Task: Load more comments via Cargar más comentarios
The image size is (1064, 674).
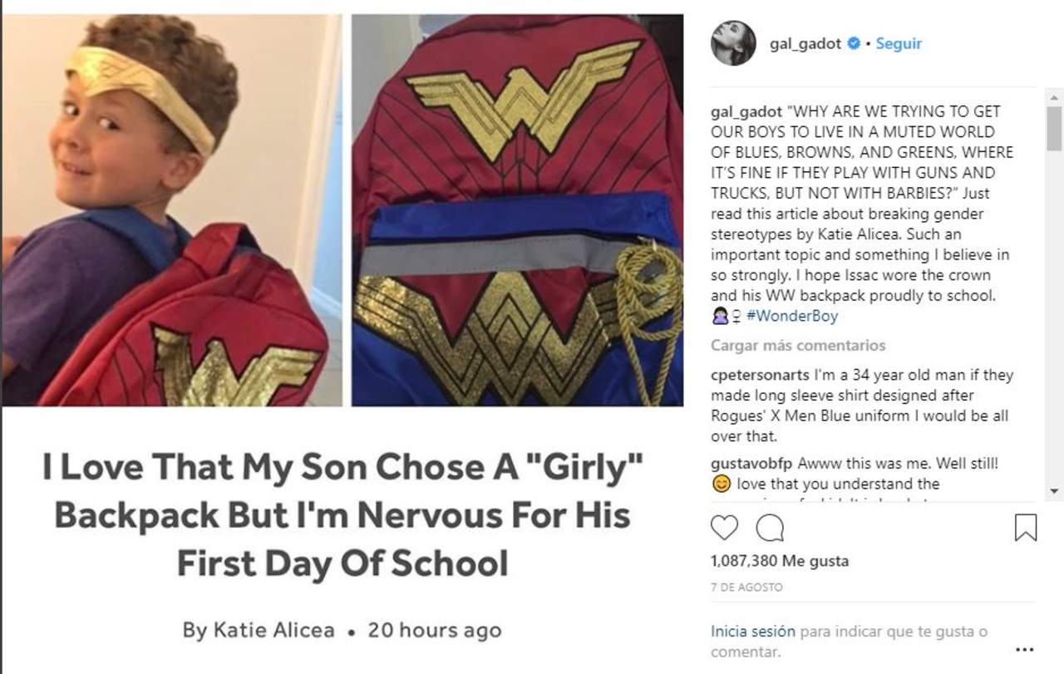Action: [x=798, y=346]
